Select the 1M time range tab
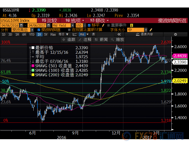The height and width of the screenshot is (147, 189). coord(17,34)
